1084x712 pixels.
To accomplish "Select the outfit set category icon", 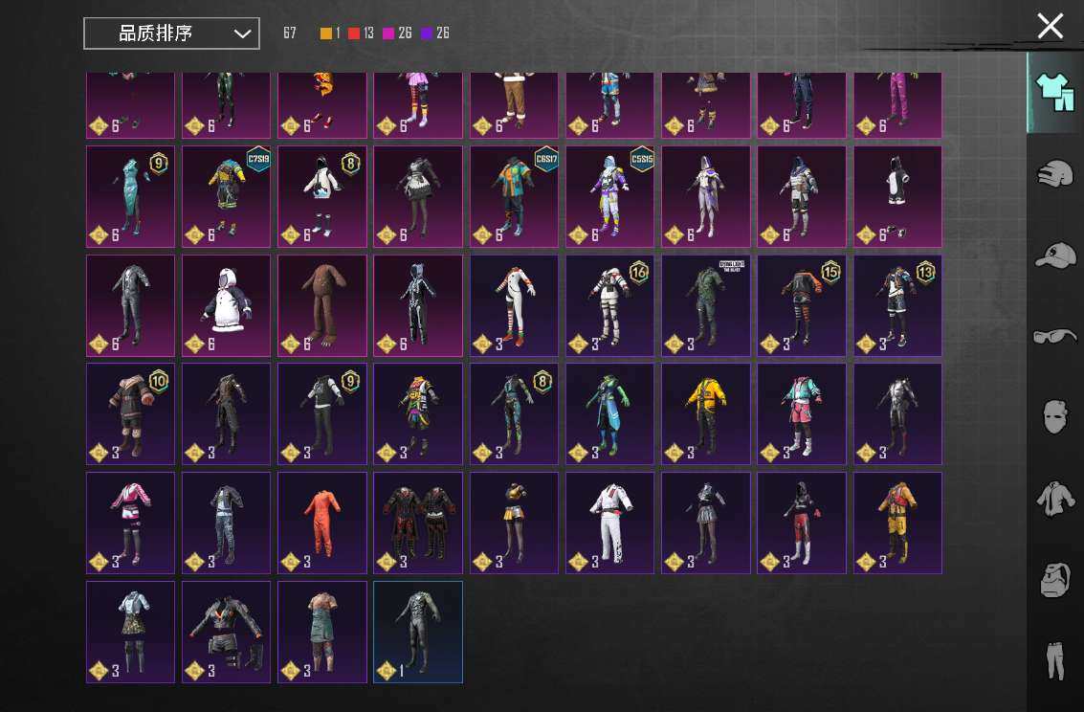I will [1054, 92].
